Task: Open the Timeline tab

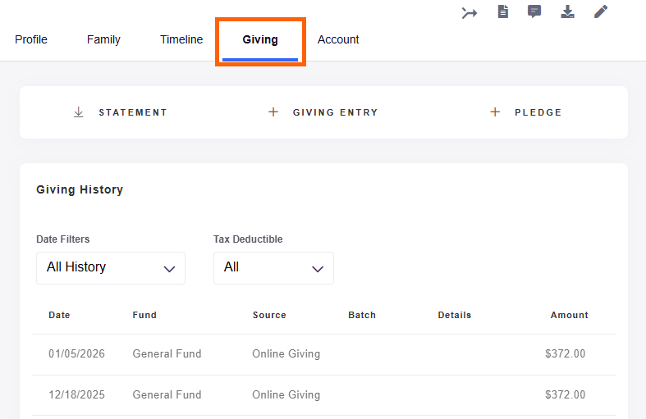Action: point(181,39)
